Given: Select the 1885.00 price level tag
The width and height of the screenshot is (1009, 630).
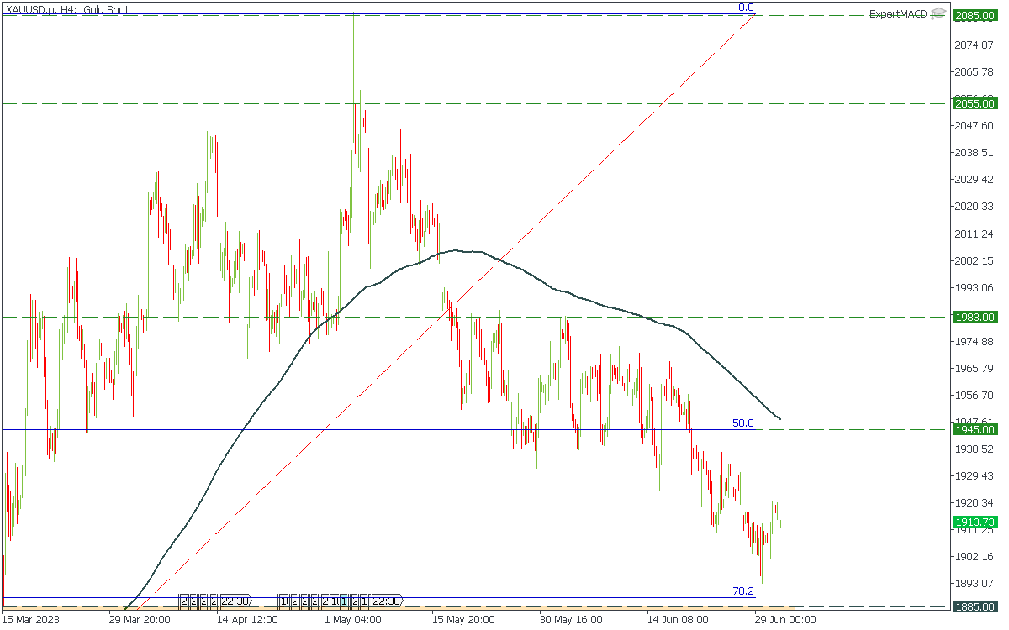Looking at the screenshot, I should pos(975,606).
